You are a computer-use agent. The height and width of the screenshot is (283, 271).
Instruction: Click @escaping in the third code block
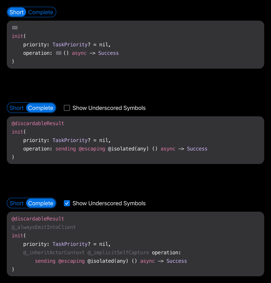point(71,261)
